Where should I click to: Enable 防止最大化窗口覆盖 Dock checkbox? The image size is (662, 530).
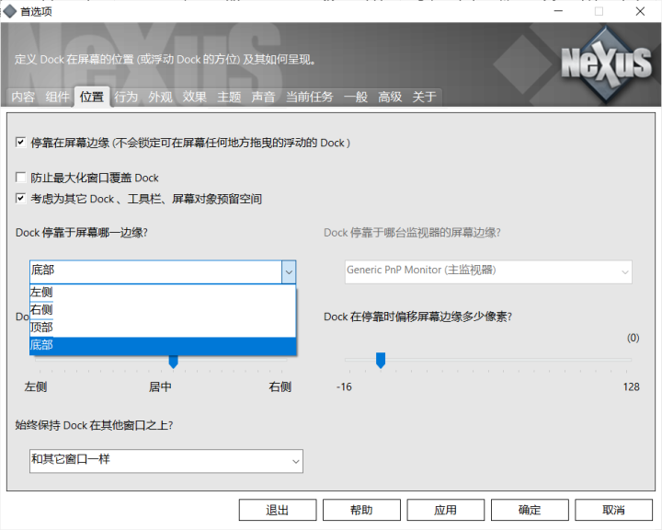(20, 177)
